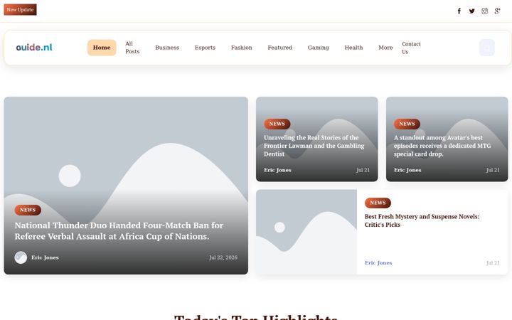The height and width of the screenshot is (320, 512).
Task: Click the Jul 22, 2026 date
Action: 223,257
